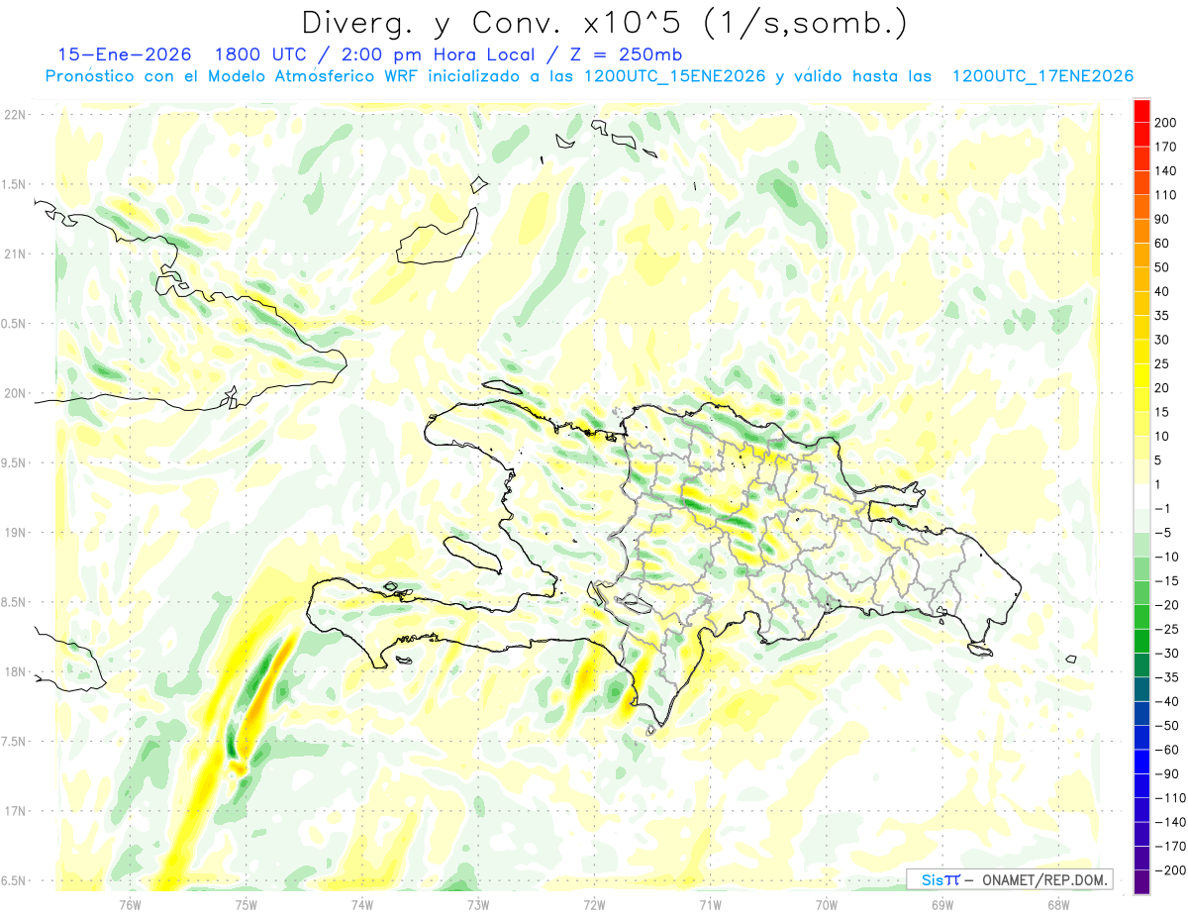Click the '18N' latitude label
Viewport: 1188px width, 918px height.
[x=16, y=672]
